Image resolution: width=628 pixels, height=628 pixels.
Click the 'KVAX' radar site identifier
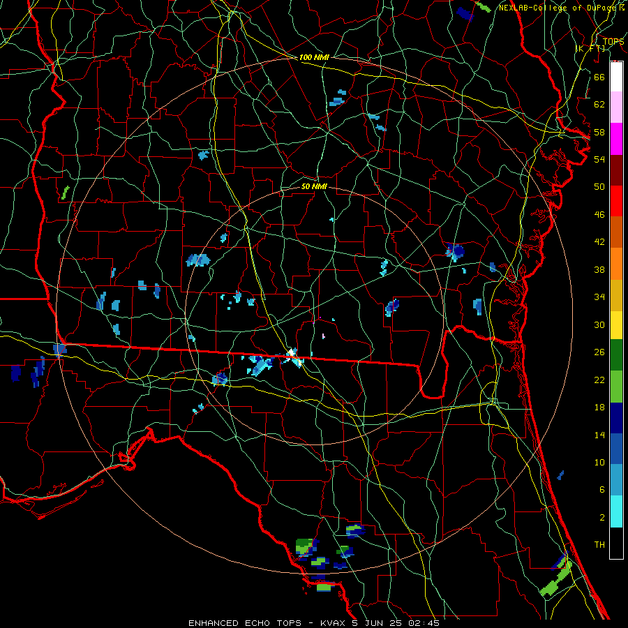click(334, 623)
